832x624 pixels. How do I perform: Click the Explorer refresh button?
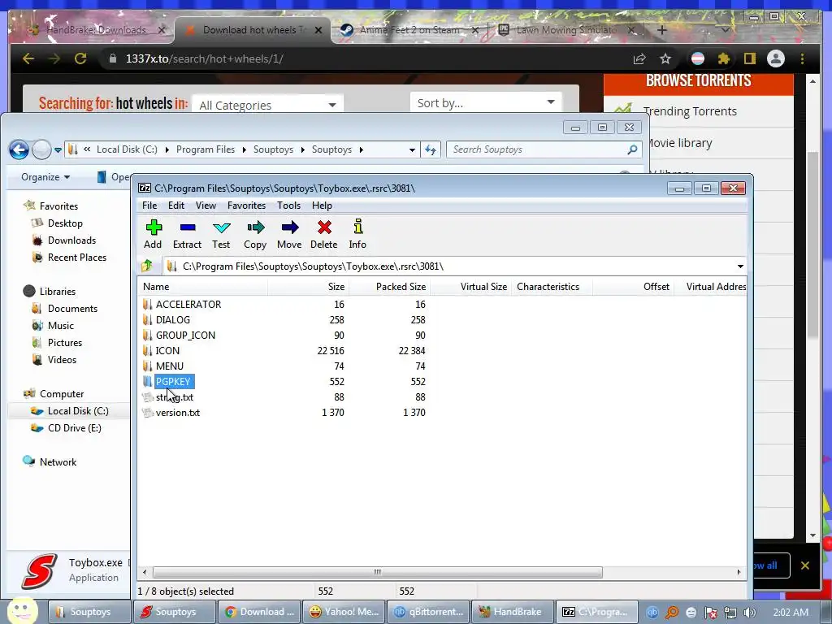tap(431, 150)
